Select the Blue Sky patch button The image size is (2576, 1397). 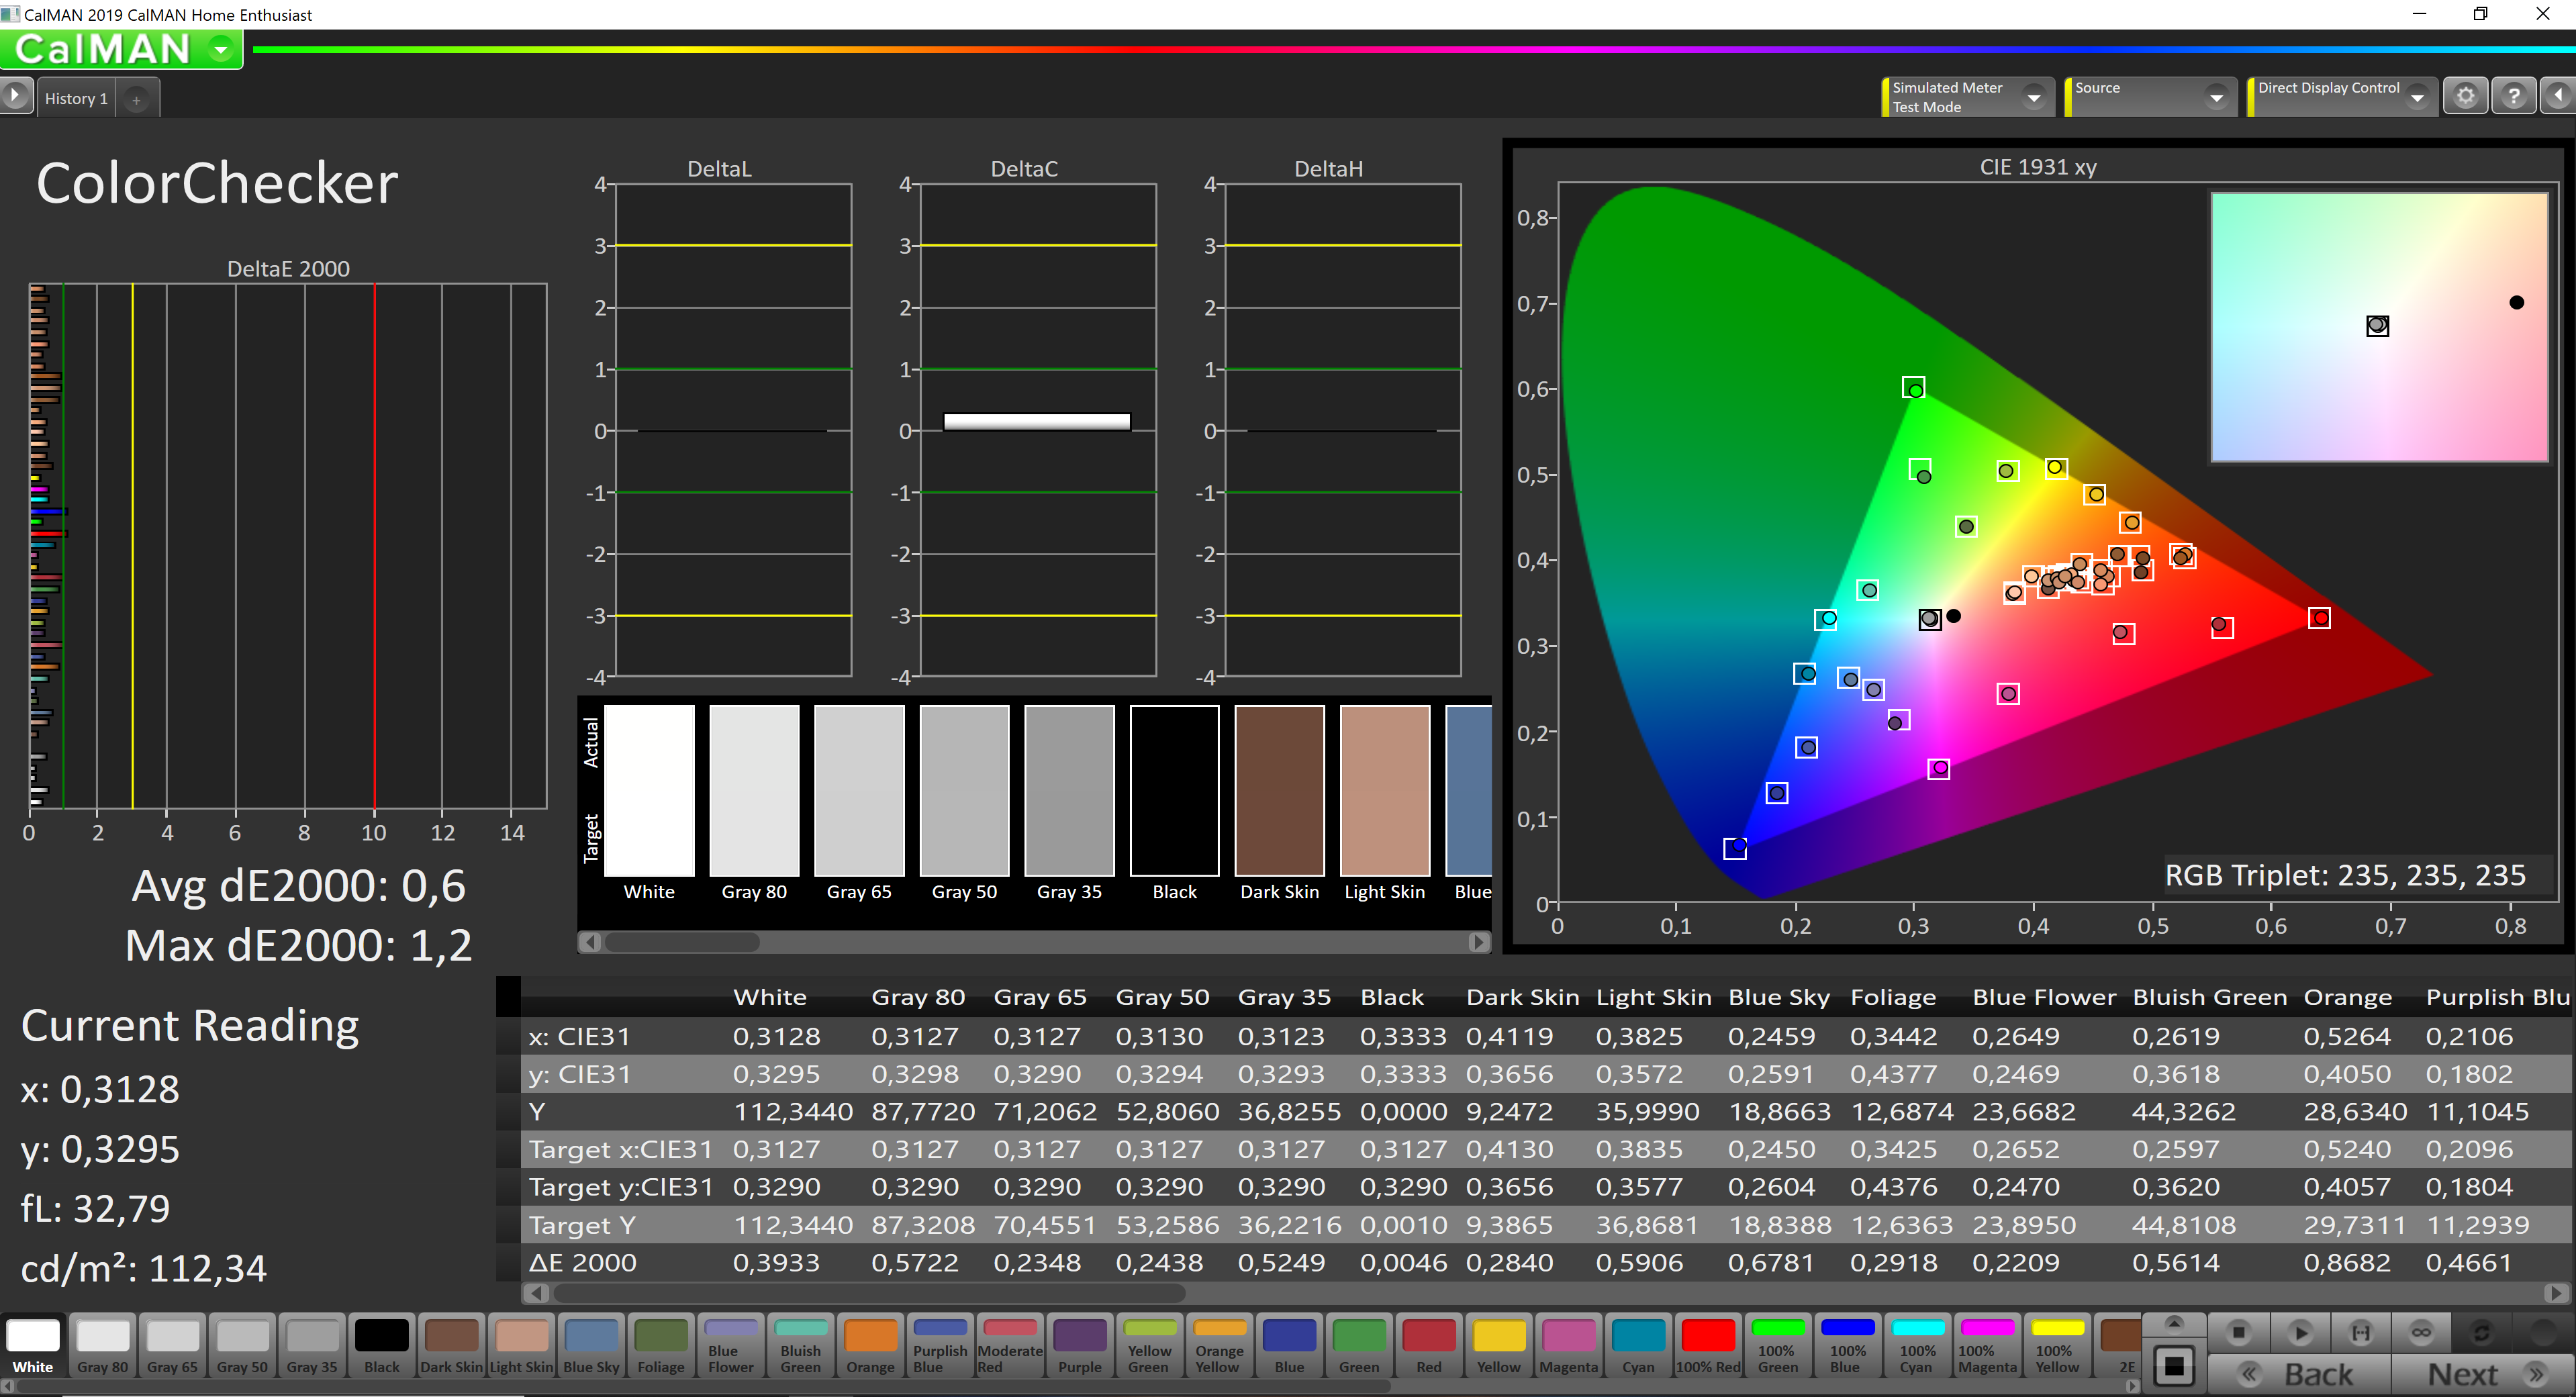point(591,1345)
